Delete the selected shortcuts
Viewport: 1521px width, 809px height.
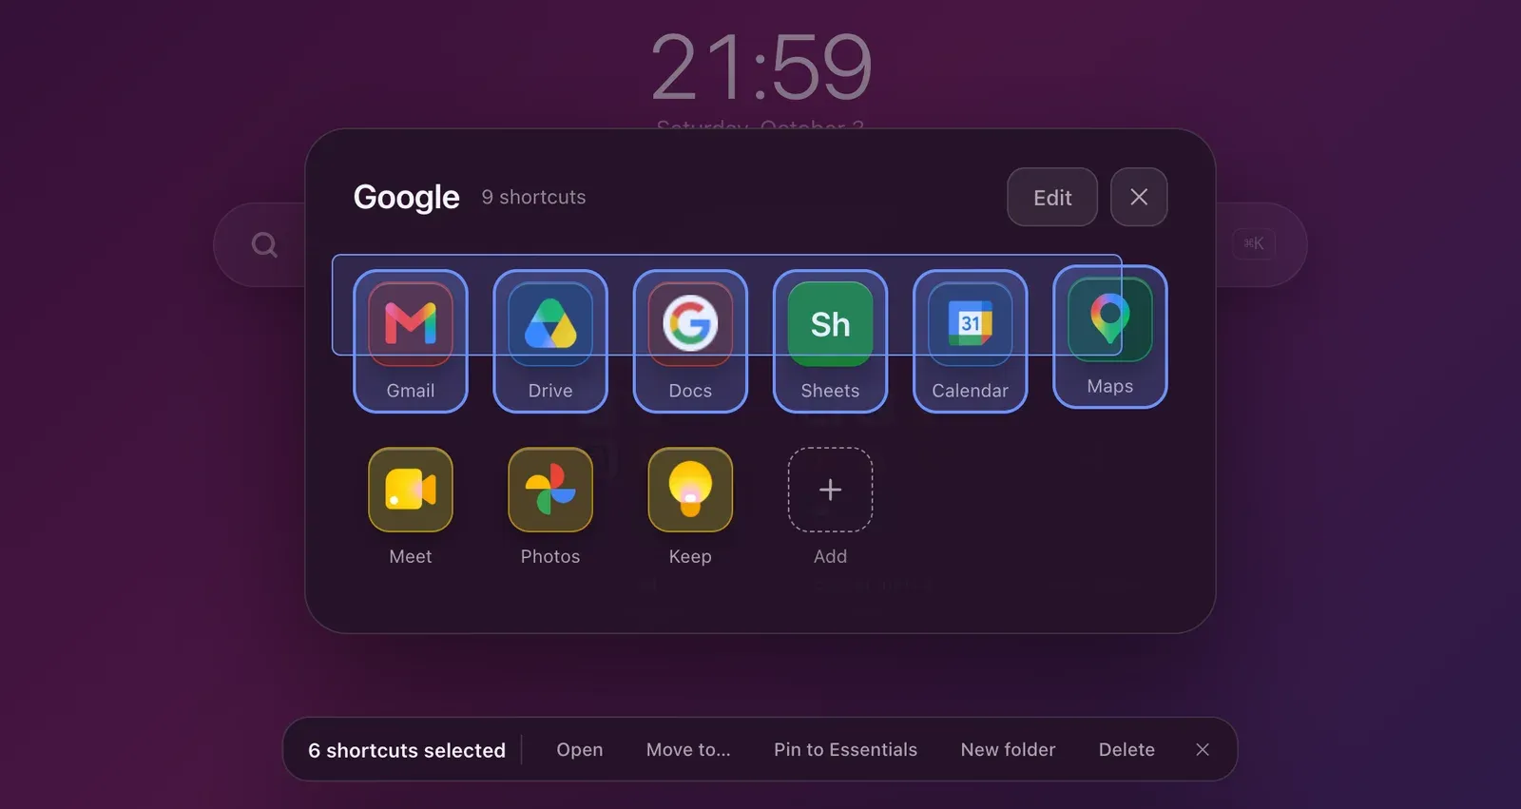[1126, 749]
